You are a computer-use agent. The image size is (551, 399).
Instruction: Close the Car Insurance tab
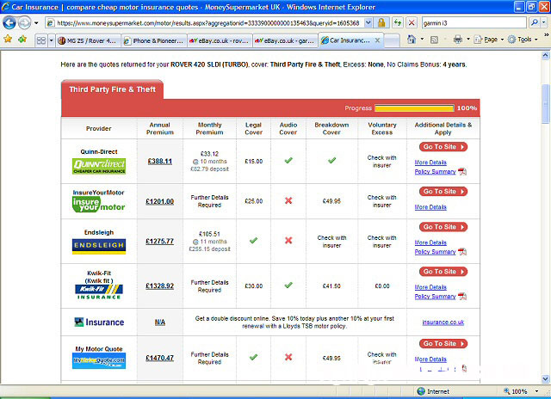(377, 40)
